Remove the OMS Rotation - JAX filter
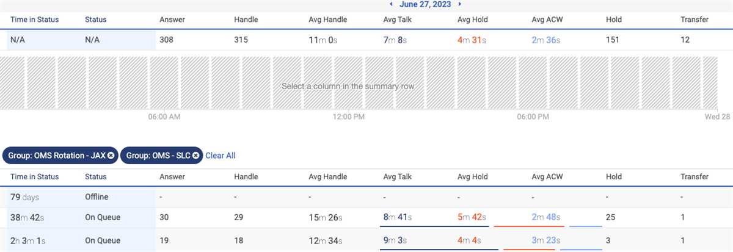 point(111,156)
